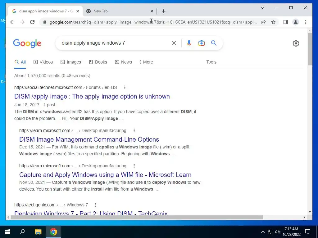318x238 pixels.
Task: Switch to Books results
Action: click(98, 62)
